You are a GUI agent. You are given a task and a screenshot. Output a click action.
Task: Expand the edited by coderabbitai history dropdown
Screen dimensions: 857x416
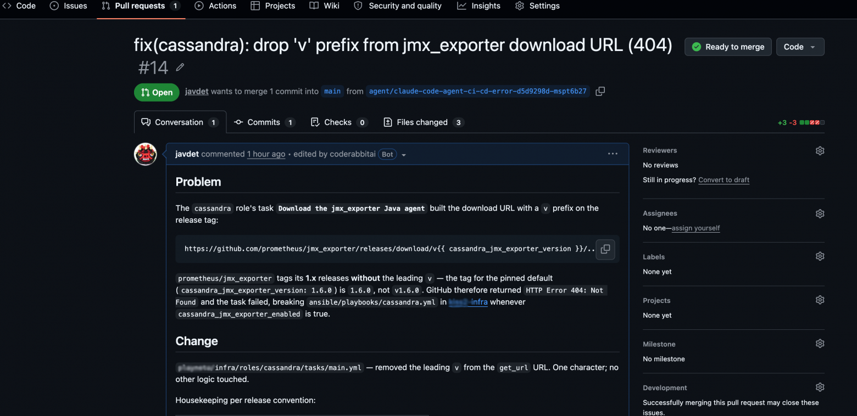[x=404, y=155]
